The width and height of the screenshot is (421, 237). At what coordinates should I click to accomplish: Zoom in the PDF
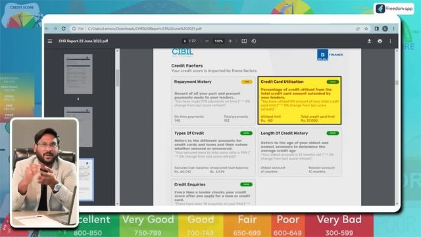point(230,41)
